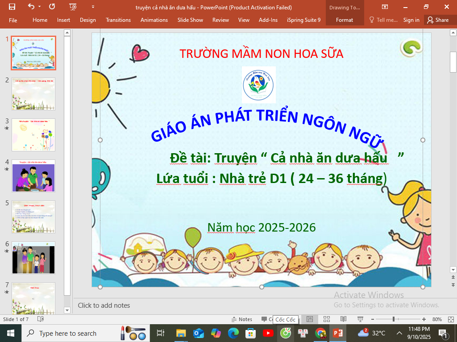This screenshot has width=457, height=342.
Task: Expand Customize Quick Access Toolbar menu
Action: click(x=93, y=7)
